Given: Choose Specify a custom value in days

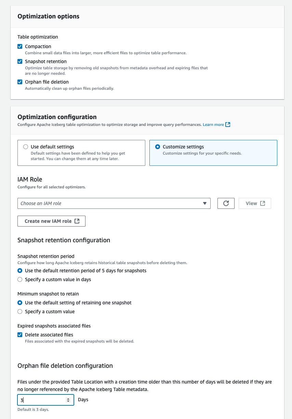Looking at the screenshot, I should point(19,279).
